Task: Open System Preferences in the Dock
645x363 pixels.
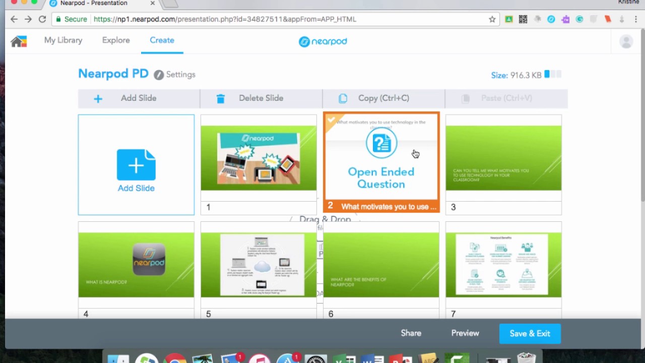Action: coord(316,359)
